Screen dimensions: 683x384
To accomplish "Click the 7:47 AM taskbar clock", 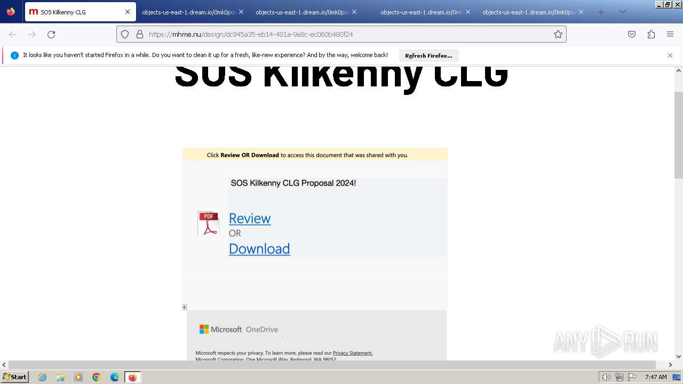I will coord(656,377).
